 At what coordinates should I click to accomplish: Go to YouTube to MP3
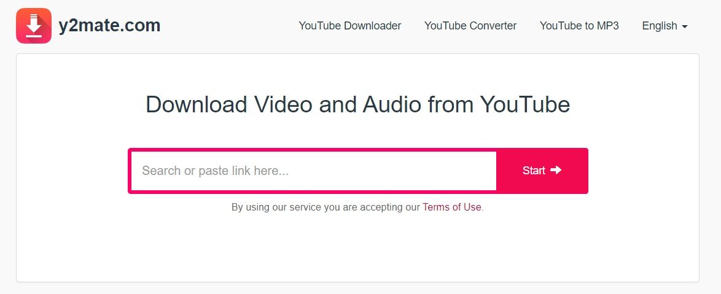pos(579,26)
